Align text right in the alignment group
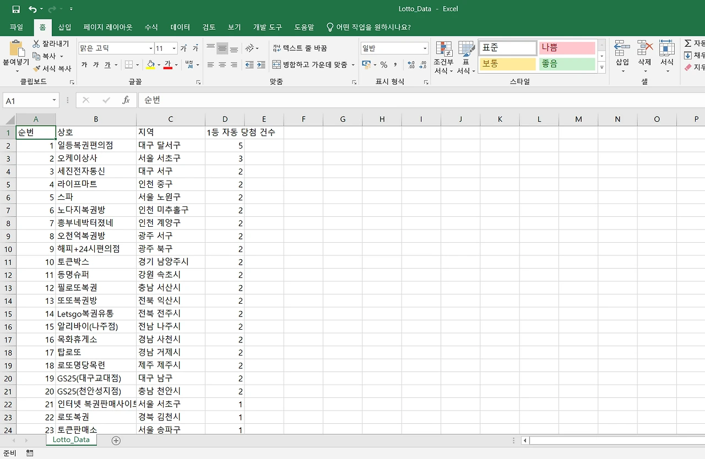Viewport: 705px width, 459px height. [234, 65]
